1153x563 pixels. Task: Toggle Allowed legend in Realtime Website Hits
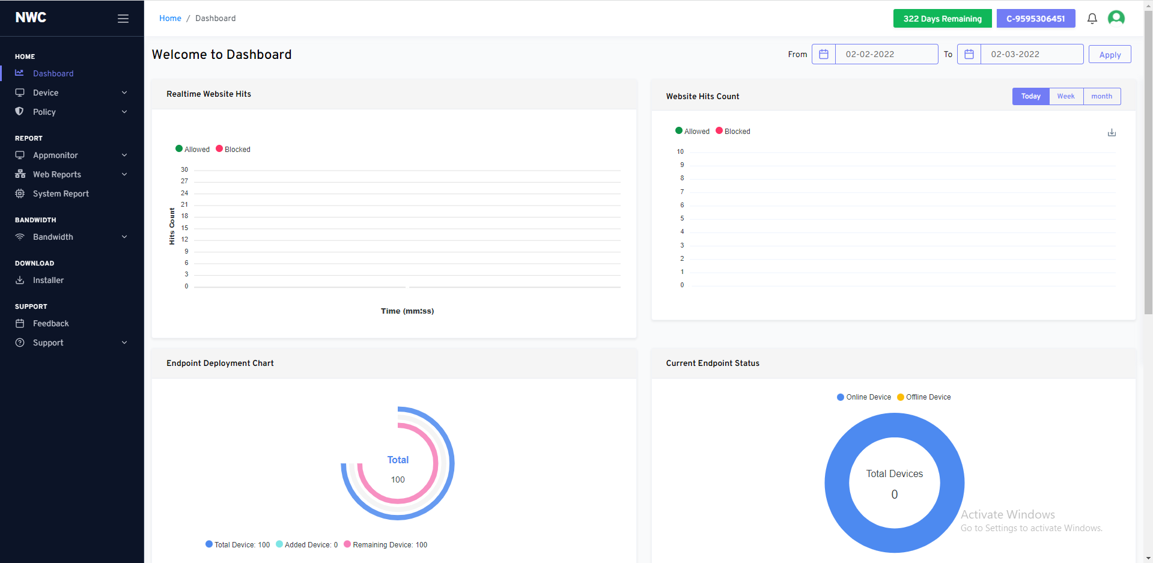[192, 149]
